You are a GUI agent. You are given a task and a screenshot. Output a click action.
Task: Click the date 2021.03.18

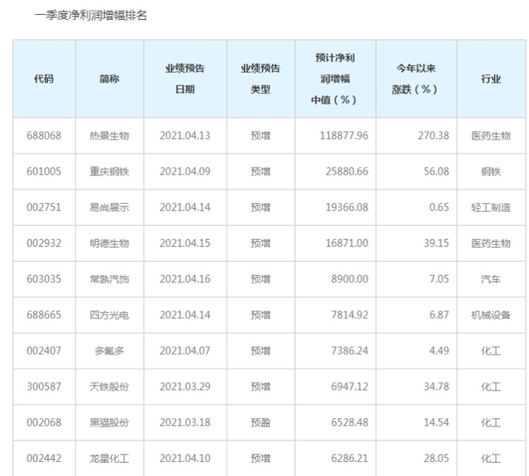(x=185, y=422)
